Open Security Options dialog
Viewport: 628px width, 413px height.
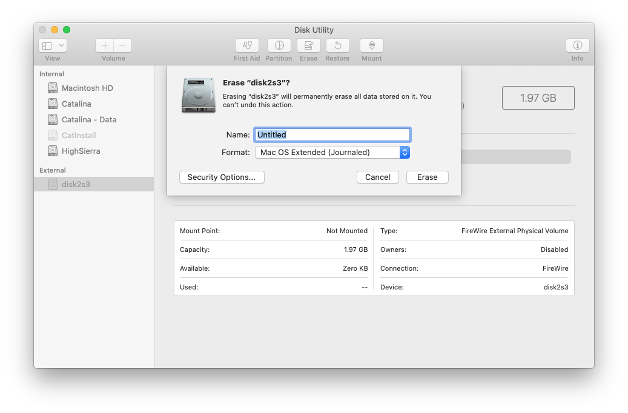click(x=222, y=177)
